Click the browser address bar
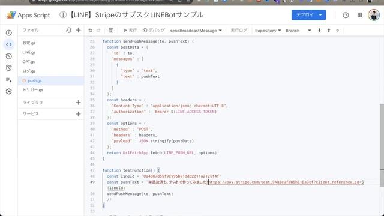Viewport: 384px width, 216px height. click(110, 1)
